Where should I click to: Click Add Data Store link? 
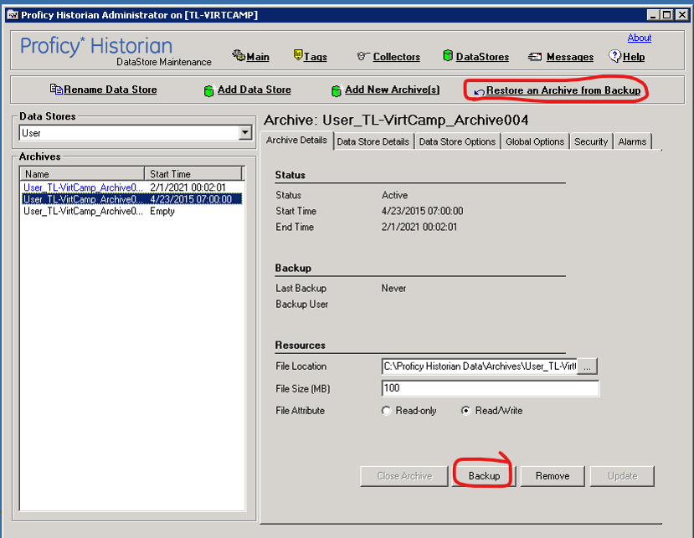coord(254,90)
